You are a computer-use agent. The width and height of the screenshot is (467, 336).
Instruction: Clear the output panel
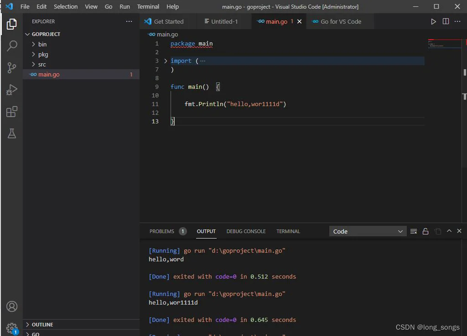click(x=413, y=231)
